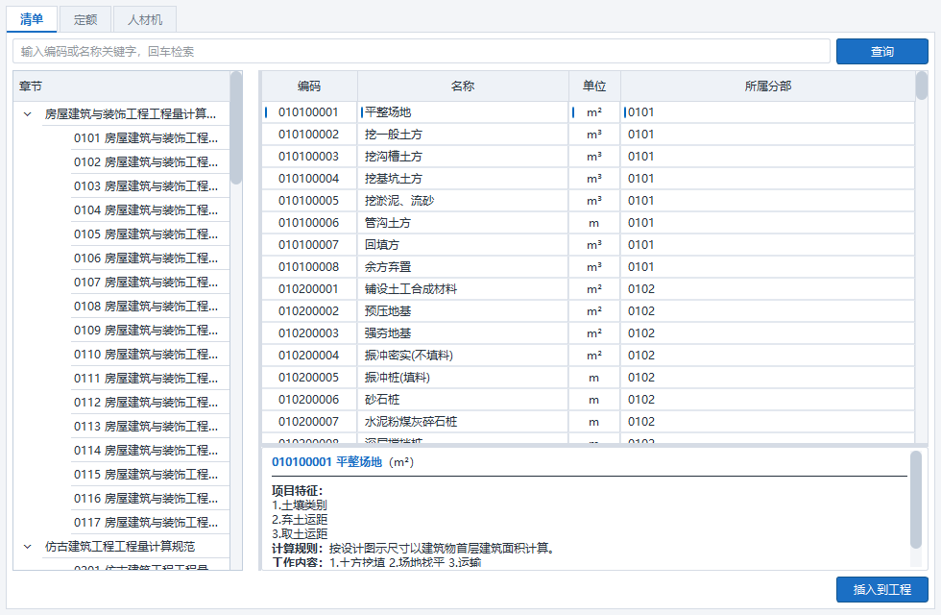Switch to the 清单 tab
This screenshot has width=941, height=615.
32,19
